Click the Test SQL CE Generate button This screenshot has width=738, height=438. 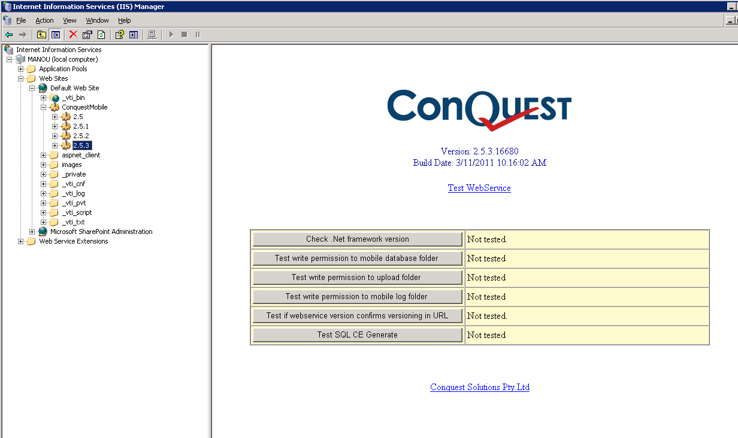click(x=358, y=335)
